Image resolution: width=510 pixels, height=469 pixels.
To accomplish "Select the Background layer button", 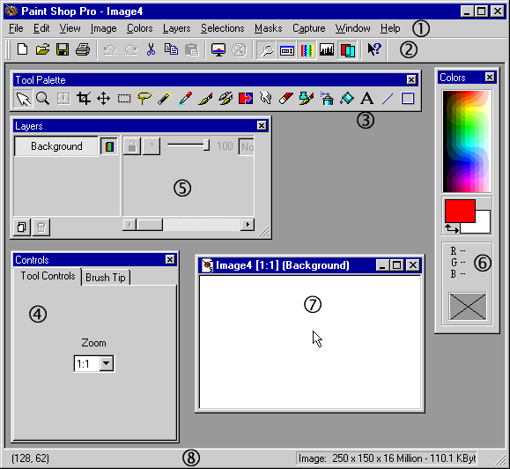I will pos(56,146).
